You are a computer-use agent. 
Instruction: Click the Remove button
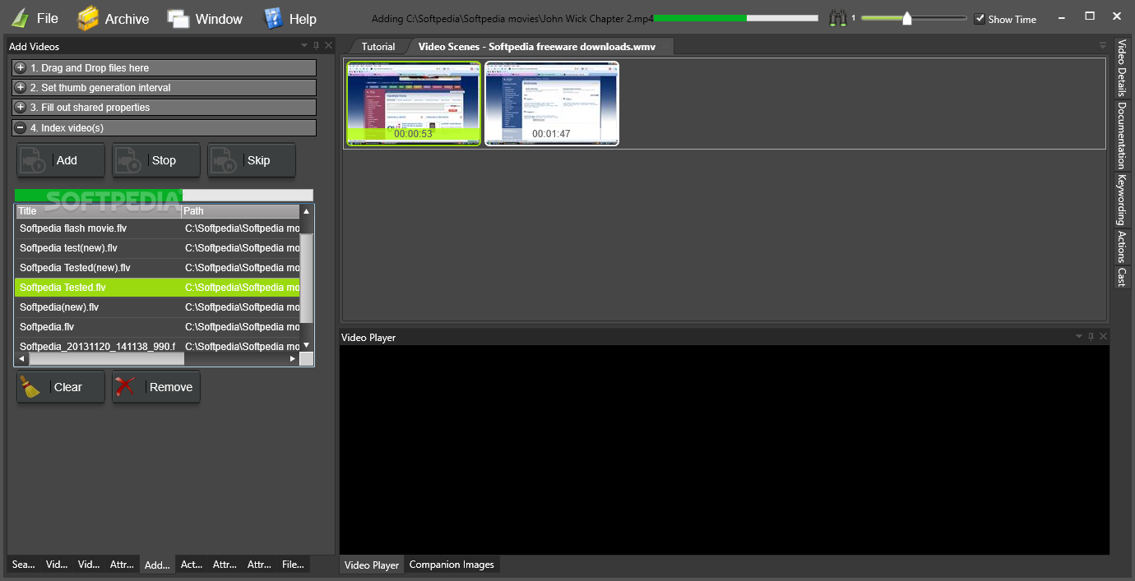click(x=156, y=387)
